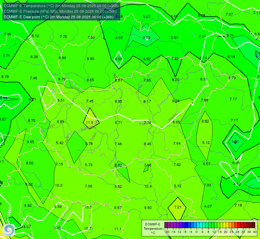This screenshot has width=260, height=239.
Task: Click the 9.92 grid value
Action: pyautogui.click(x=28, y=206)
